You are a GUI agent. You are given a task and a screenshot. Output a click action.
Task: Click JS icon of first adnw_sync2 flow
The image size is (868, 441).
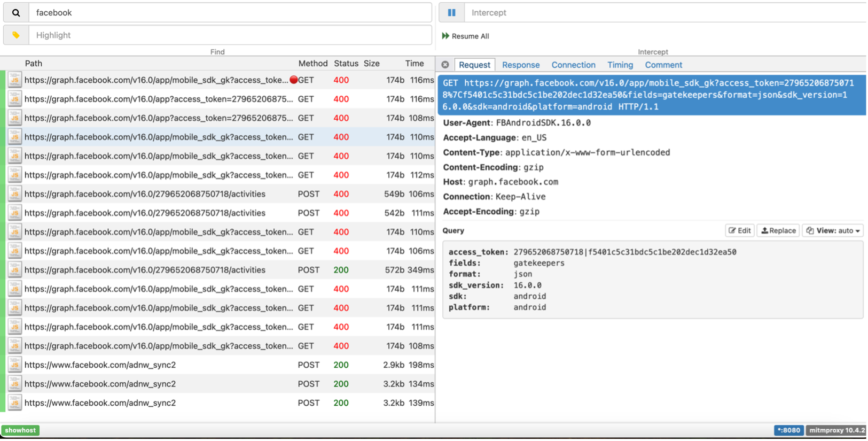click(15, 365)
